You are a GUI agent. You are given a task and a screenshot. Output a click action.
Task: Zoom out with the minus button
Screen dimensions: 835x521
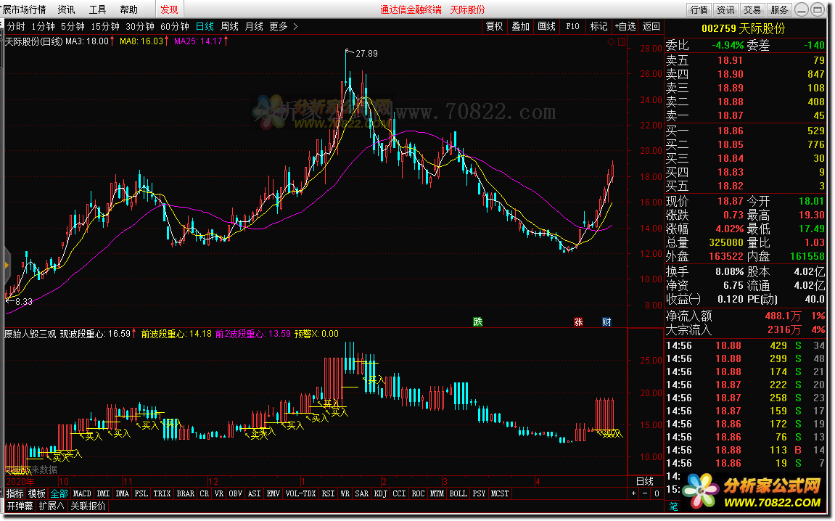[645, 494]
